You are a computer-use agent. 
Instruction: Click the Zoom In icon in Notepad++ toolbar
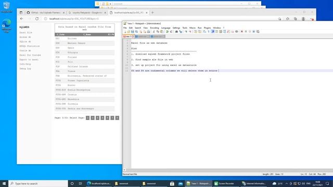pos(186,32)
